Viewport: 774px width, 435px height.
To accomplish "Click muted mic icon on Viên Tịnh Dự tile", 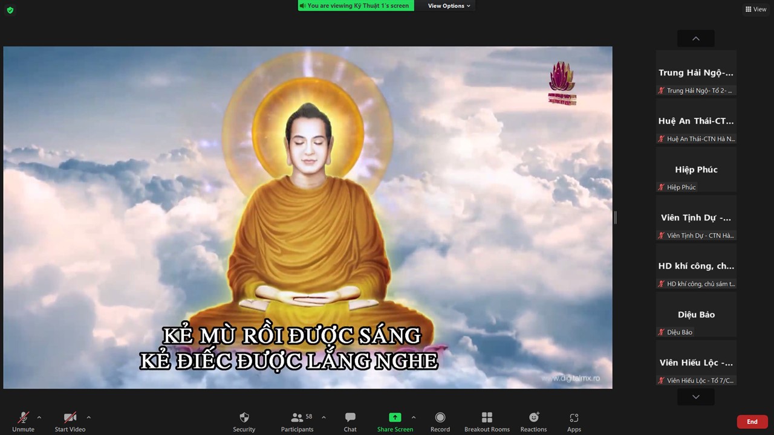I will pyautogui.click(x=662, y=236).
